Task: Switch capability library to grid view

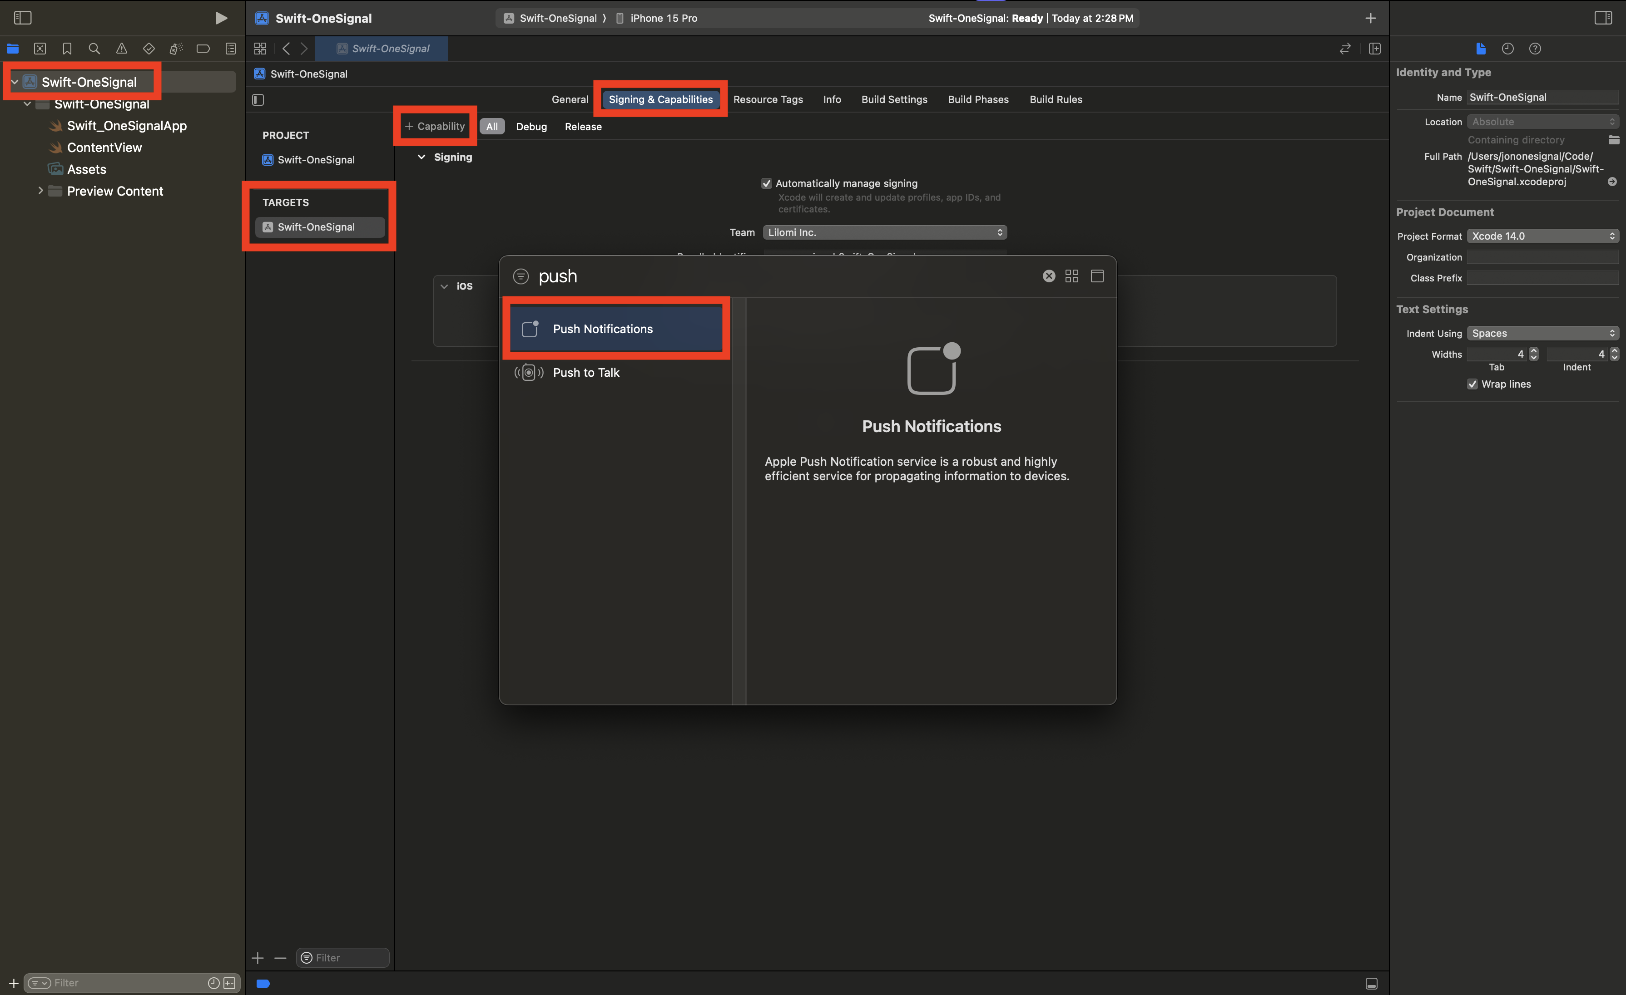Action: click(1072, 276)
